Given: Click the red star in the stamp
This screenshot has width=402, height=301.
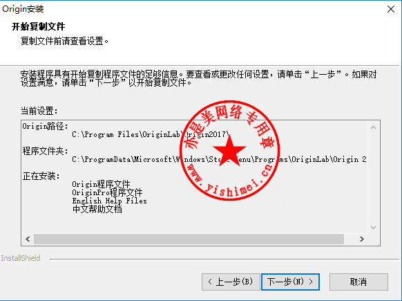Looking at the screenshot, I should point(229,150).
